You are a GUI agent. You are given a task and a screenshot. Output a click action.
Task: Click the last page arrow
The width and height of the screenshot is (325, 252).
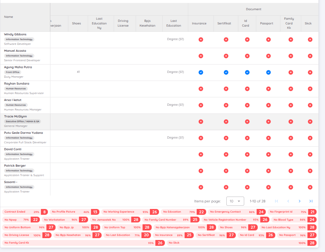coord(310,201)
